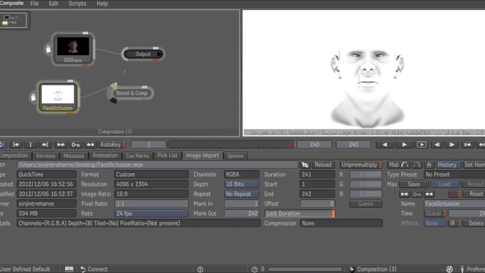Play the composition forward
Viewport: 485px width, 273px height.
point(404,144)
